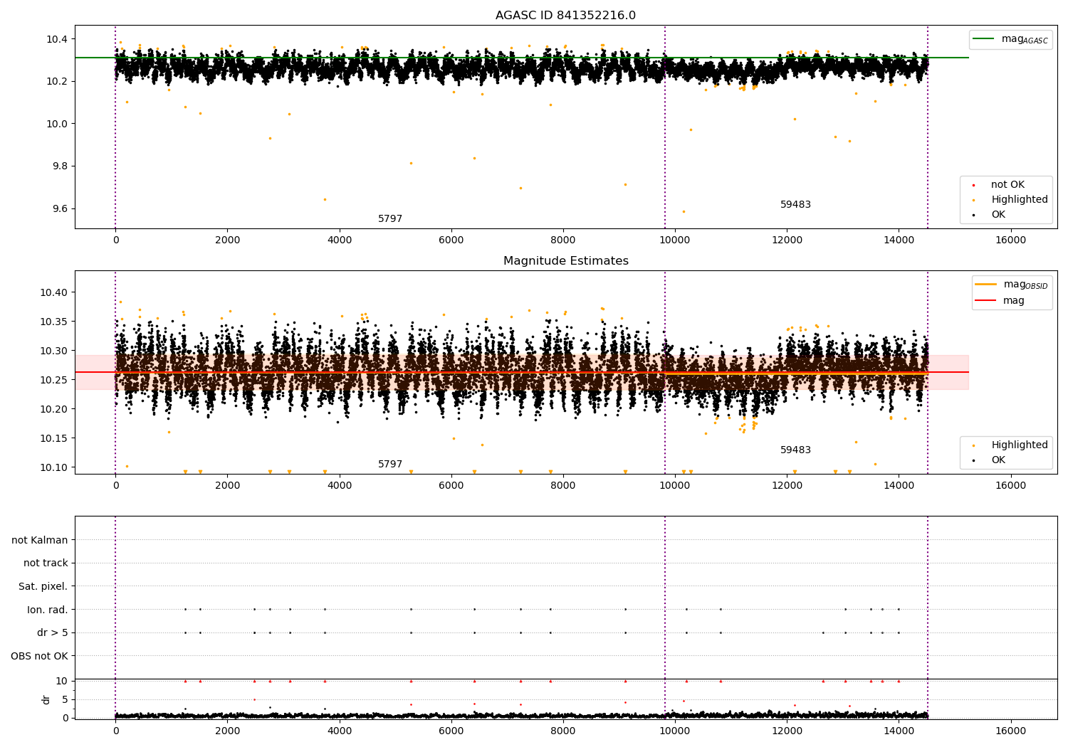Click the Ion. rad. row label
This screenshot has width=1068, height=747.
pyautogui.click(x=48, y=610)
